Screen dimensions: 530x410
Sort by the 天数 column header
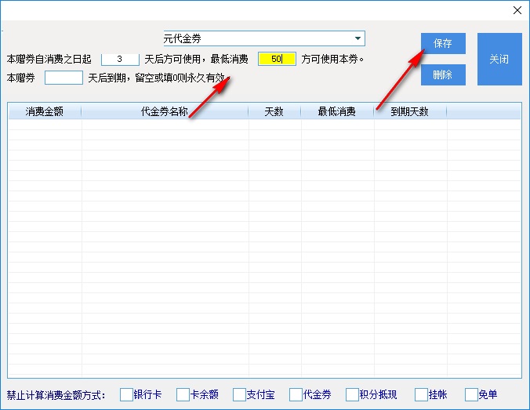(274, 111)
